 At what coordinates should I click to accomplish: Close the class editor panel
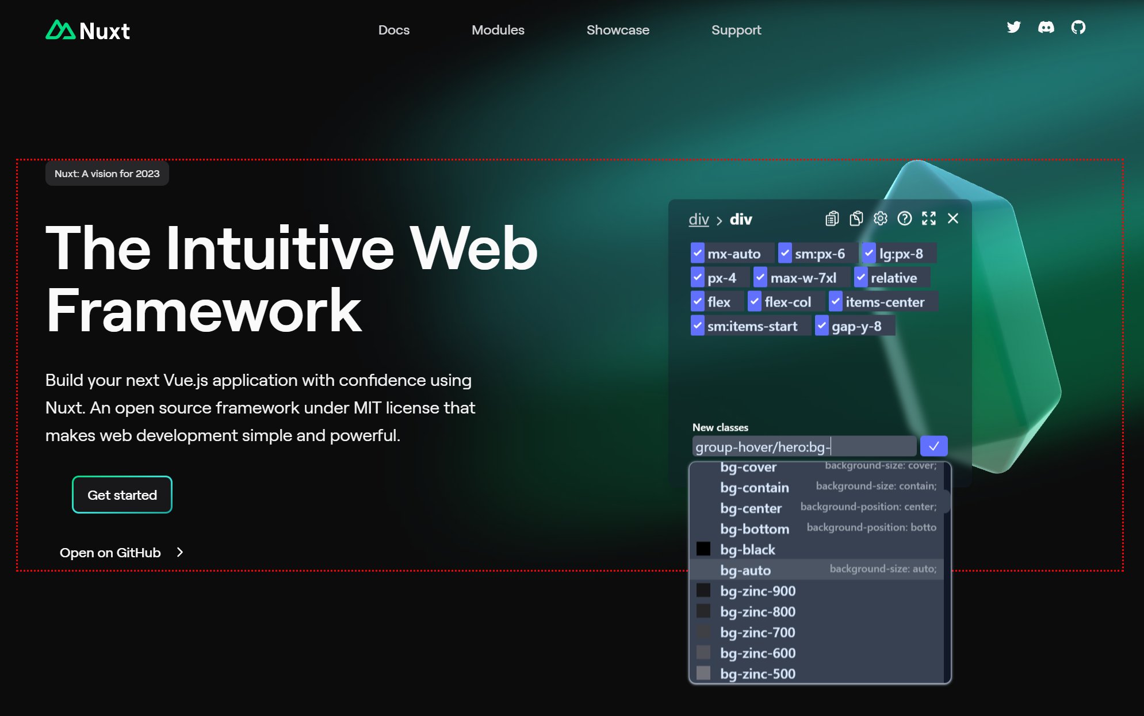pyautogui.click(x=952, y=218)
